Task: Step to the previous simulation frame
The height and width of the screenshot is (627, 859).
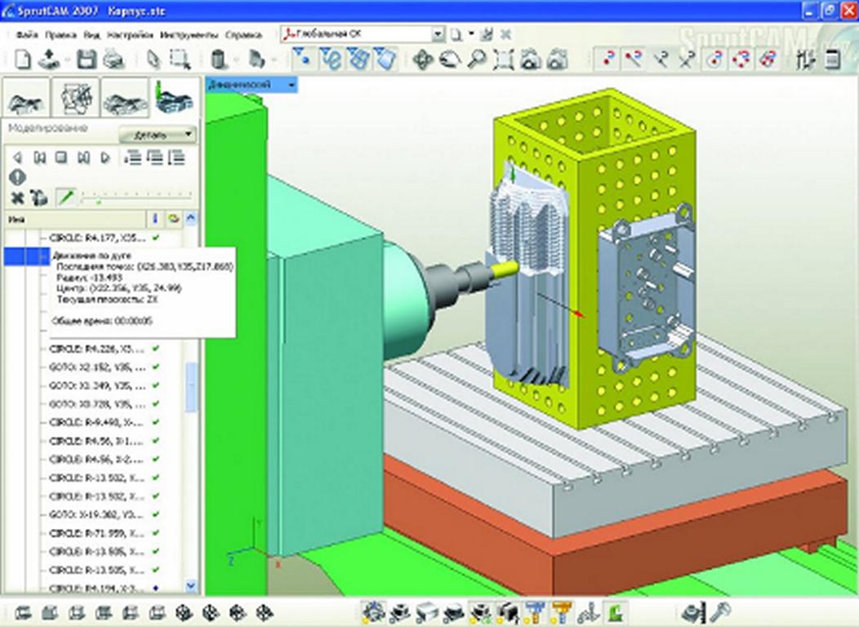Action: pos(39,158)
